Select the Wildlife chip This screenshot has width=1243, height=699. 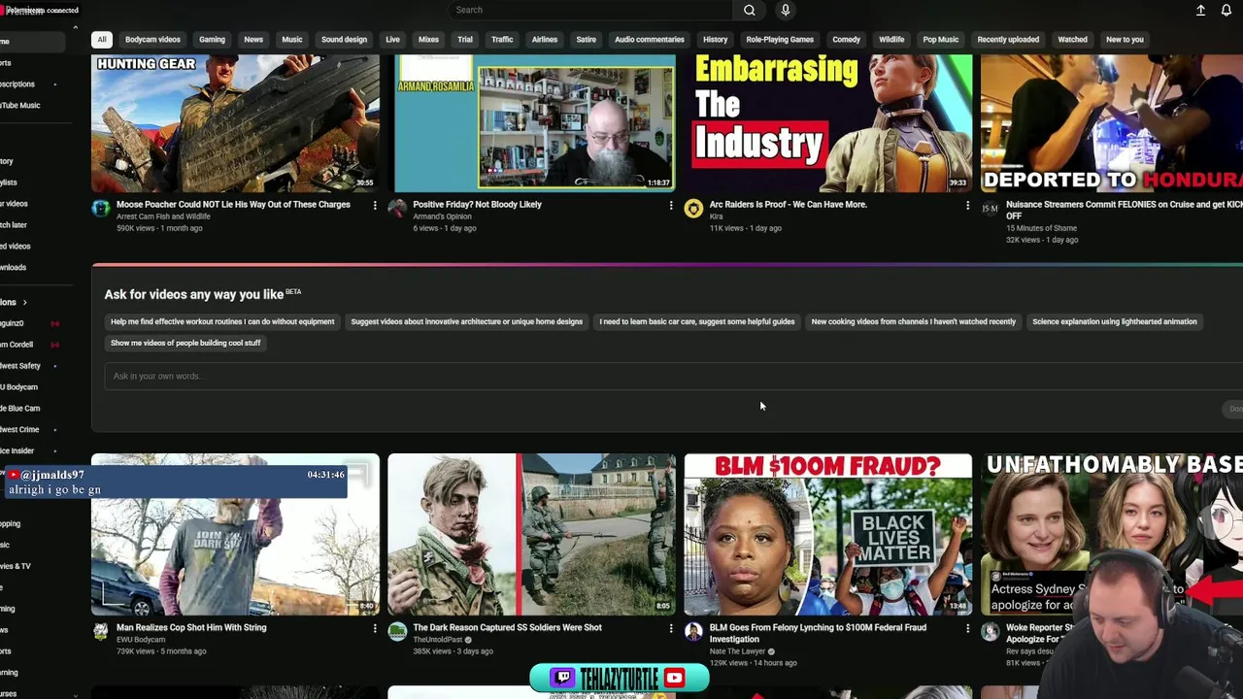(890, 40)
